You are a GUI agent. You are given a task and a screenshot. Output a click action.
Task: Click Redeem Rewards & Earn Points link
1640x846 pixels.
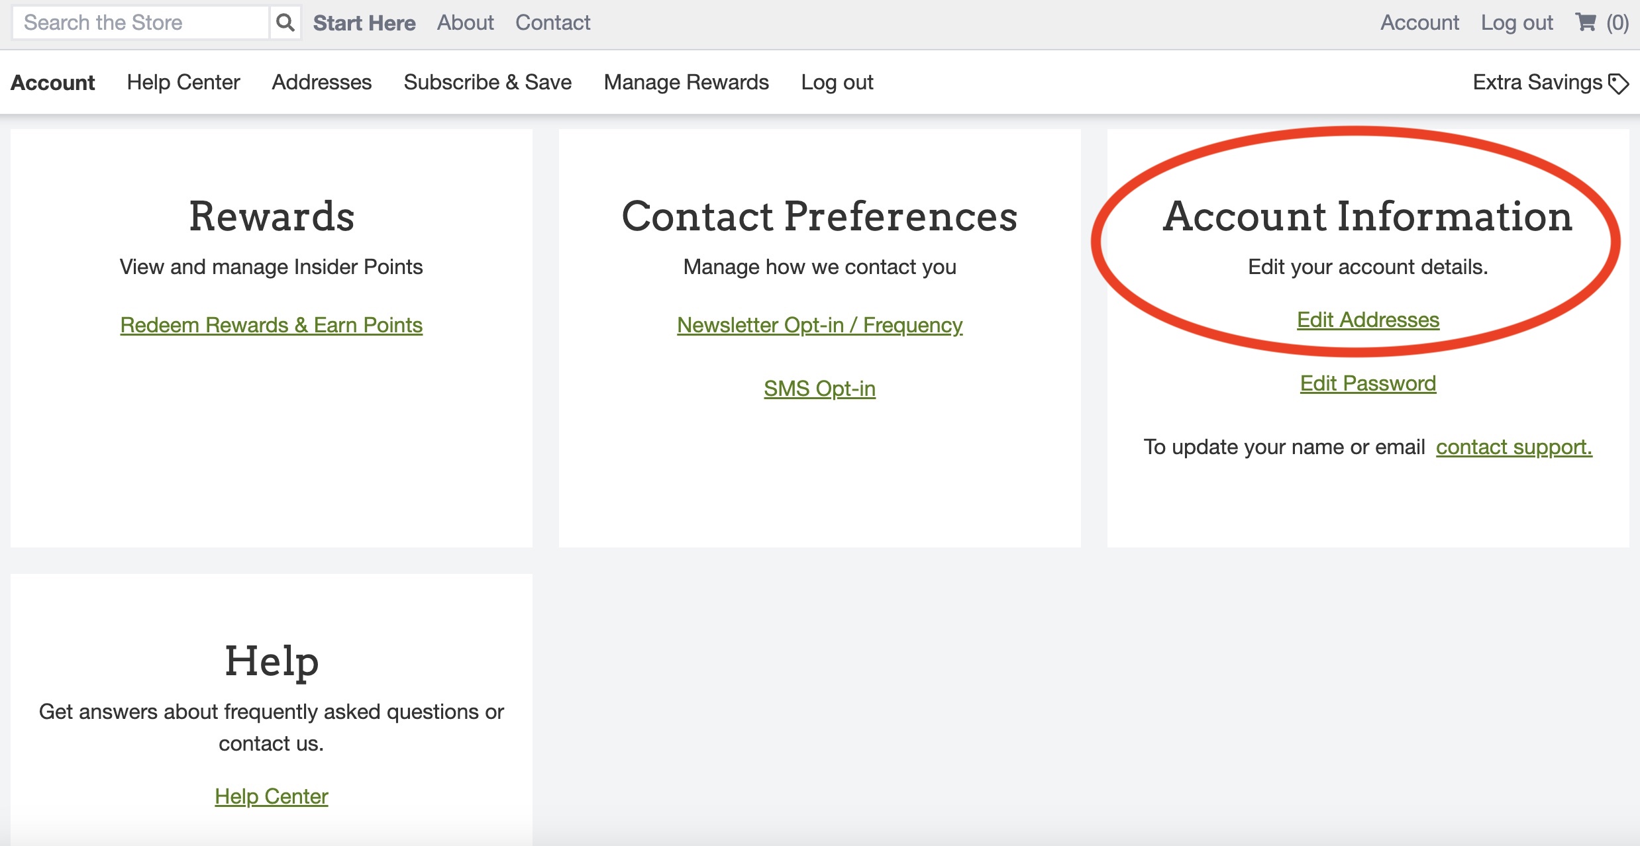271,325
